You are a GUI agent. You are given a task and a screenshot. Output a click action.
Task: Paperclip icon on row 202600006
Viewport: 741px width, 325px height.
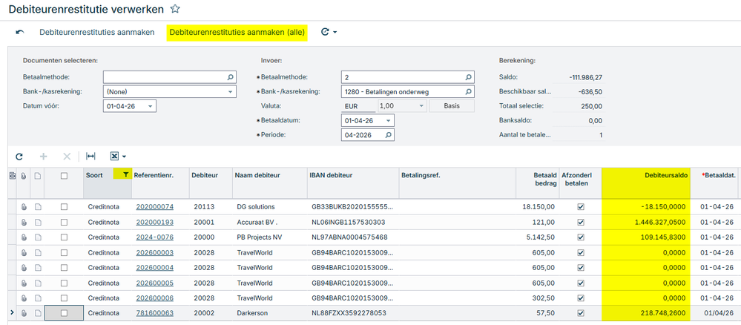tap(23, 298)
